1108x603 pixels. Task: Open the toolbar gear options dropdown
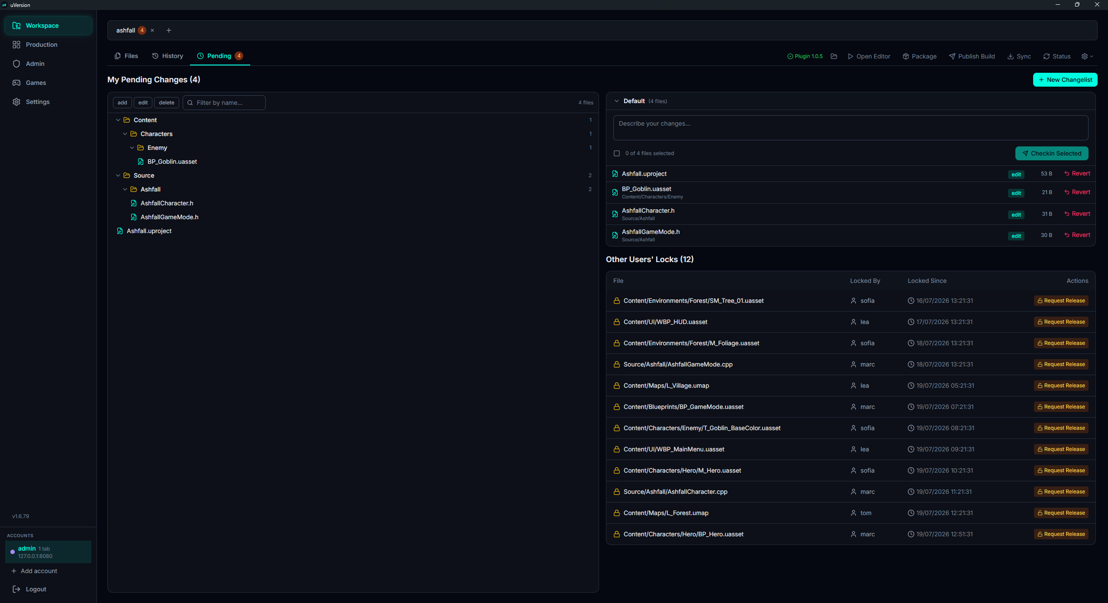click(1087, 56)
